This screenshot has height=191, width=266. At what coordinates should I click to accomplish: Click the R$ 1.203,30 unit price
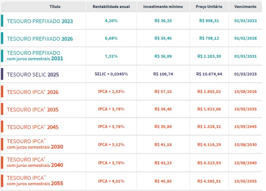209,56
